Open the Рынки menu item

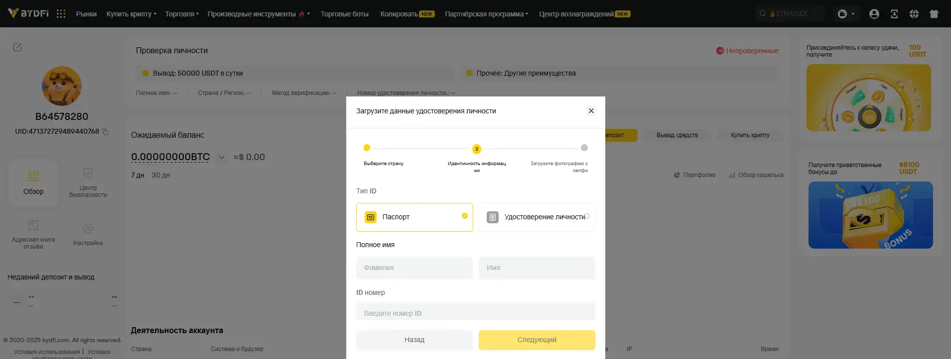(86, 14)
